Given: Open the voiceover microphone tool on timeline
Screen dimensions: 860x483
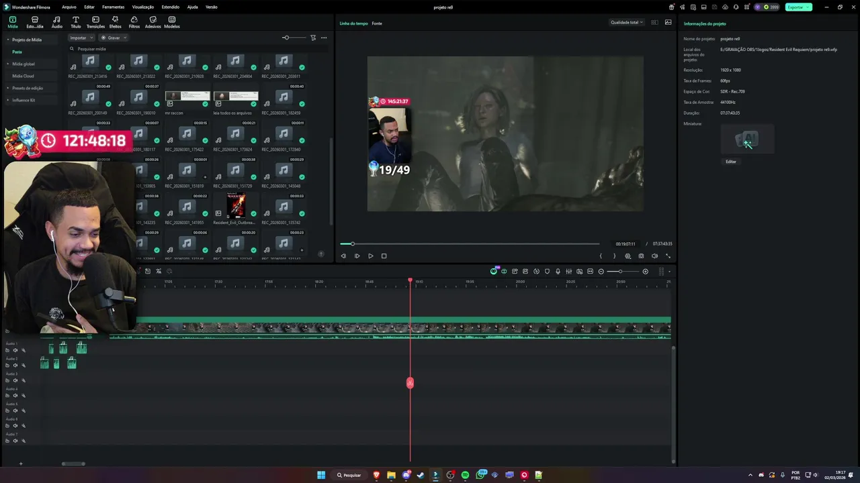Looking at the screenshot, I should point(558,271).
